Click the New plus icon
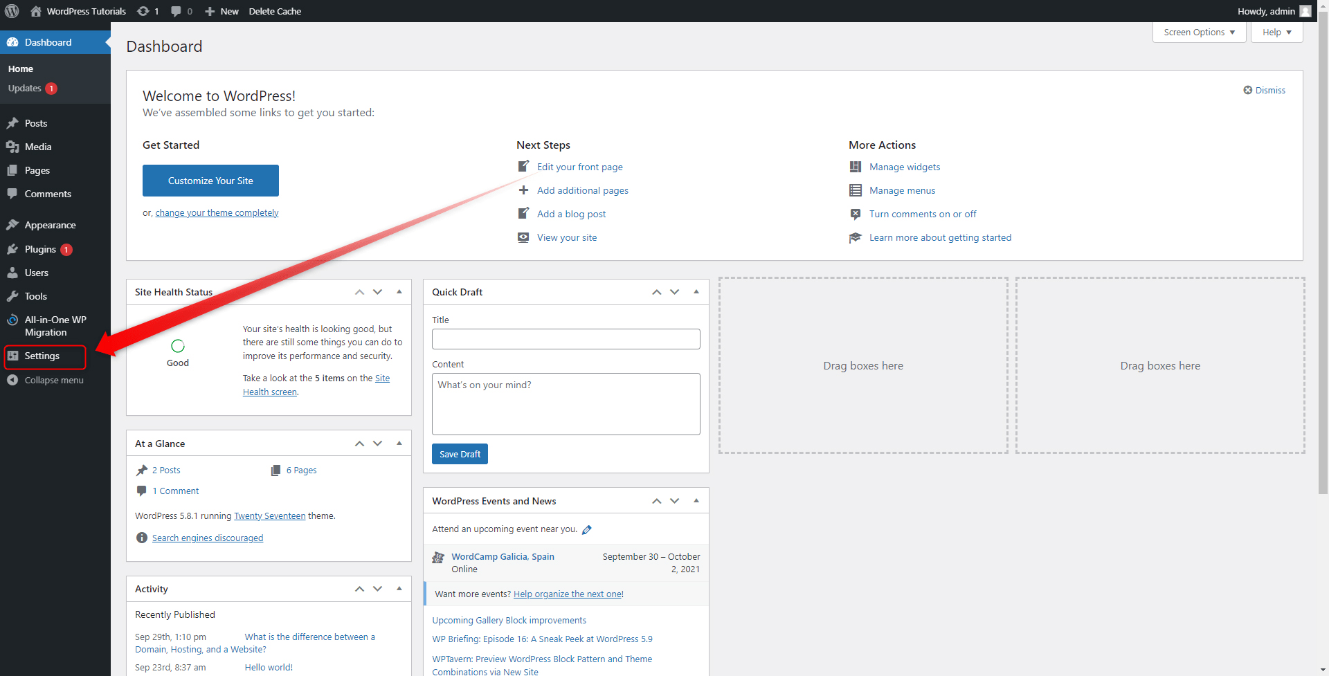 [210, 11]
